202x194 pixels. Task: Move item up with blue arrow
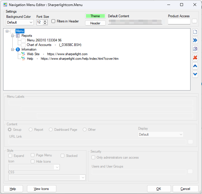[x=195, y=66]
